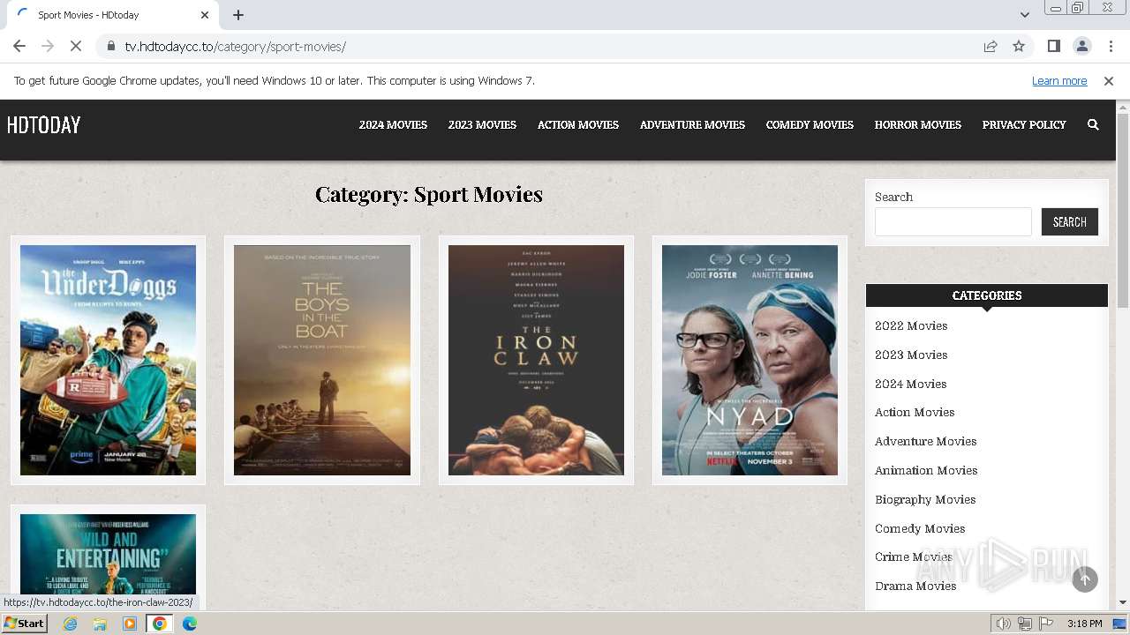Select Drama Movies category

coord(915,586)
